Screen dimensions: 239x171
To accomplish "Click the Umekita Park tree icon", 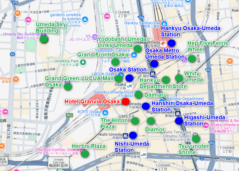I will (x=83, y=62).
